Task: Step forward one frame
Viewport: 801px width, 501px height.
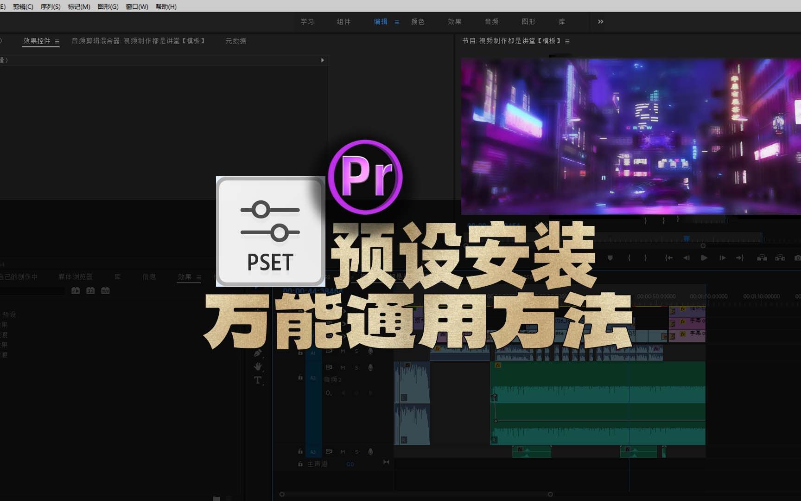Action: coord(722,258)
